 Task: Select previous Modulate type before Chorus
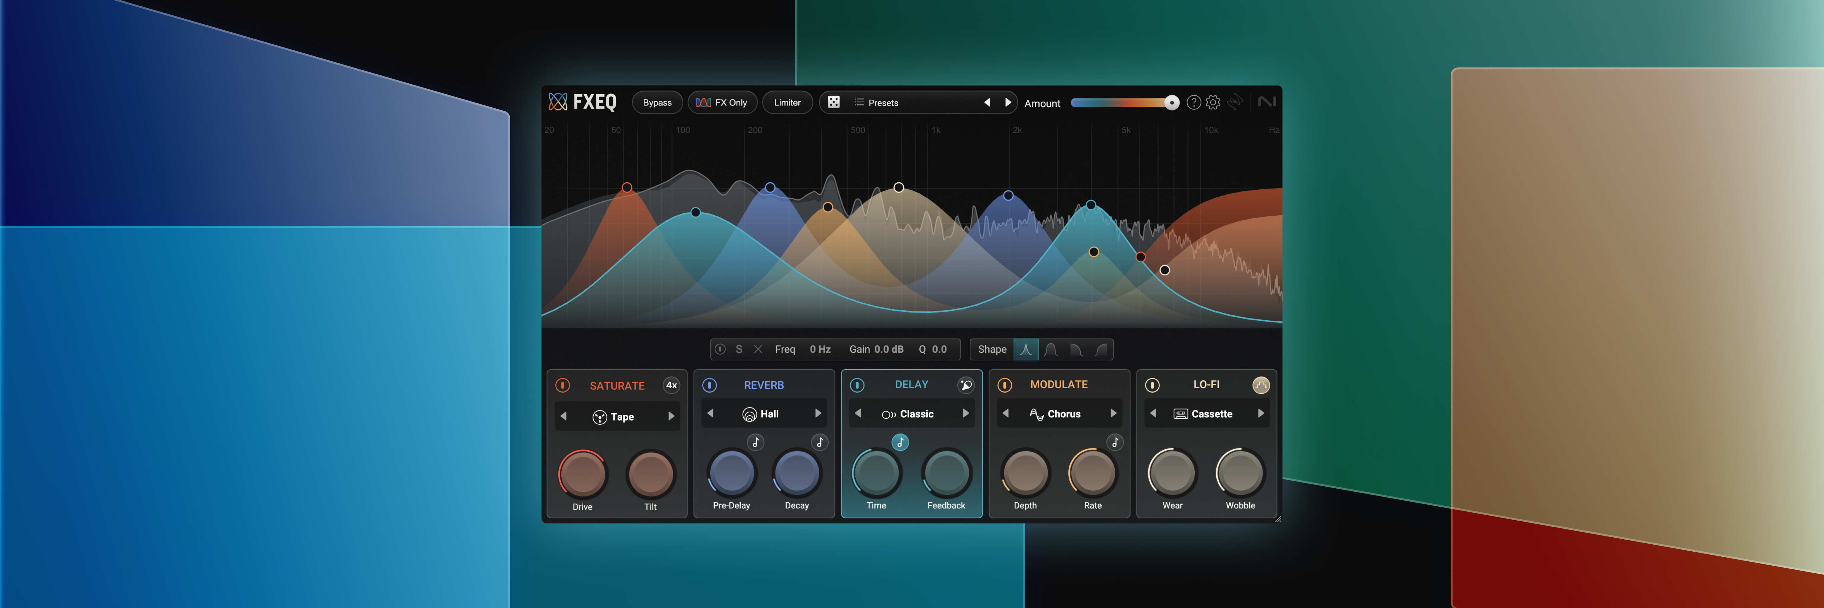pos(1005,413)
